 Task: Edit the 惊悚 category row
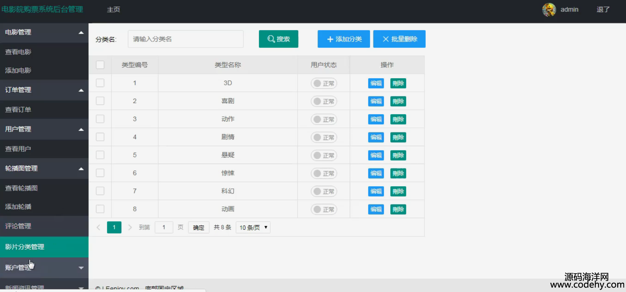click(376, 173)
